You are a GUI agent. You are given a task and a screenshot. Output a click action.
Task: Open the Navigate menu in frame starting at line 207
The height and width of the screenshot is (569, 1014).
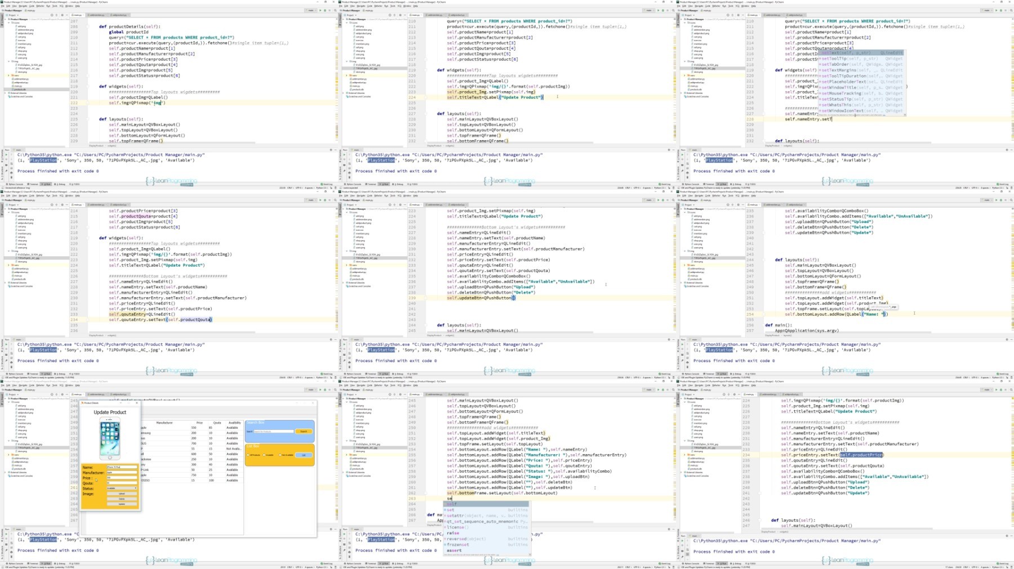23,6
